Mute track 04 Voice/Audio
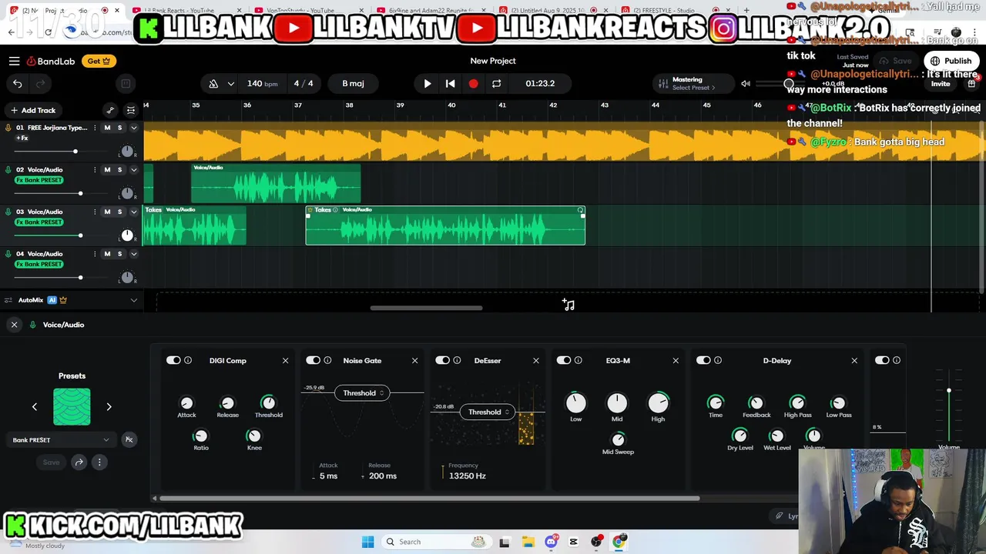The width and height of the screenshot is (986, 554). 107,253
